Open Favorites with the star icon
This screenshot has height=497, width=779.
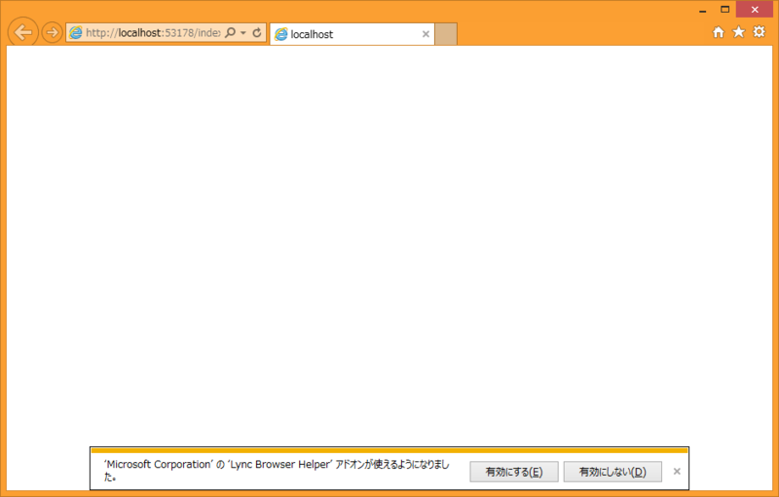point(739,32)
